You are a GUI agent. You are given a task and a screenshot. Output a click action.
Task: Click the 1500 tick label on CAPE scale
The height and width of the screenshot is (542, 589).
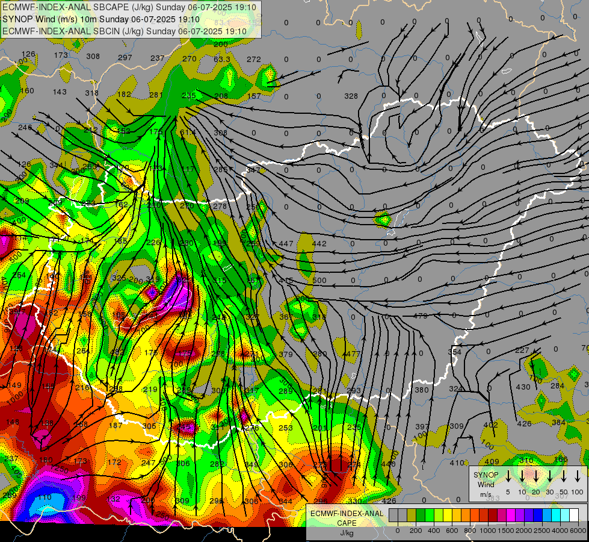[x=506, y=531]
